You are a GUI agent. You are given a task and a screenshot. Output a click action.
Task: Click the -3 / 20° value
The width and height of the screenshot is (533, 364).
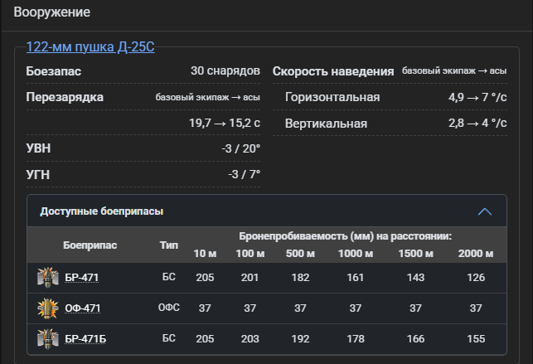[x=241, y=149]
